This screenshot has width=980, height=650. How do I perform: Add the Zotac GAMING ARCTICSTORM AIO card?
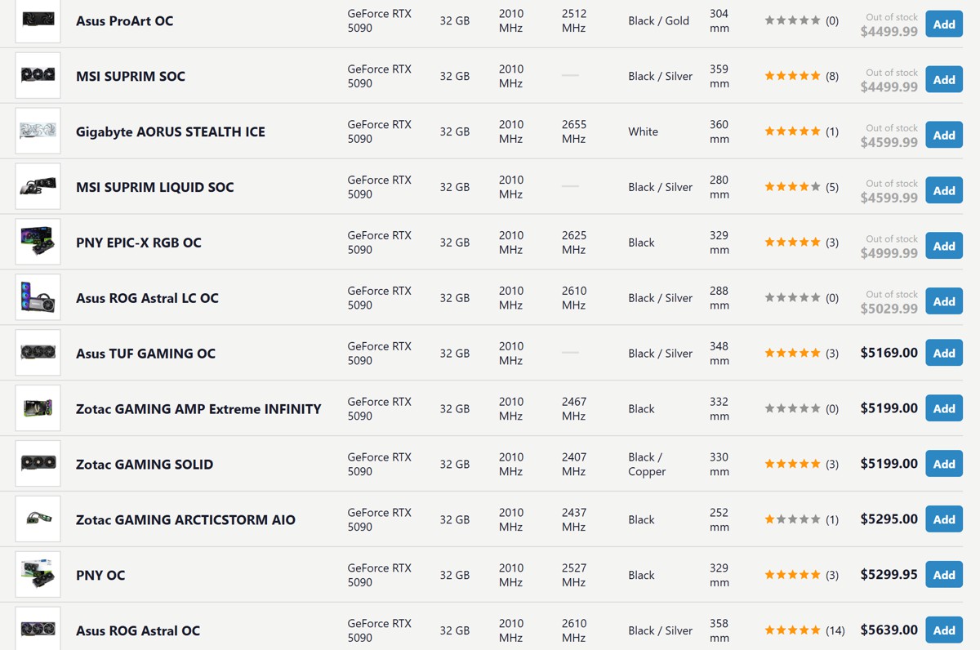(x=944, y=519)
